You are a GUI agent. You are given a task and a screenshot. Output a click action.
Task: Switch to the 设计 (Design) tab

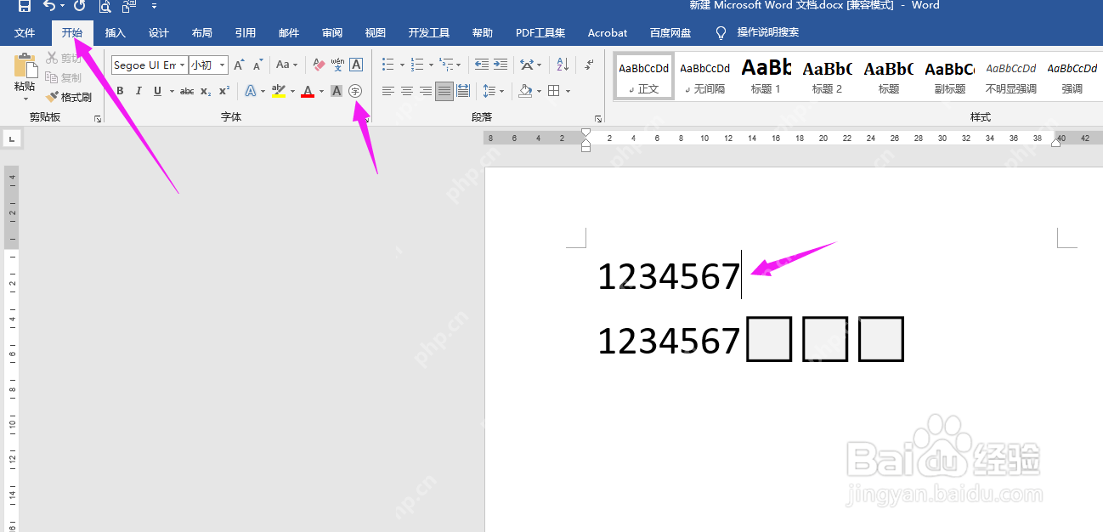click(159, 33)
